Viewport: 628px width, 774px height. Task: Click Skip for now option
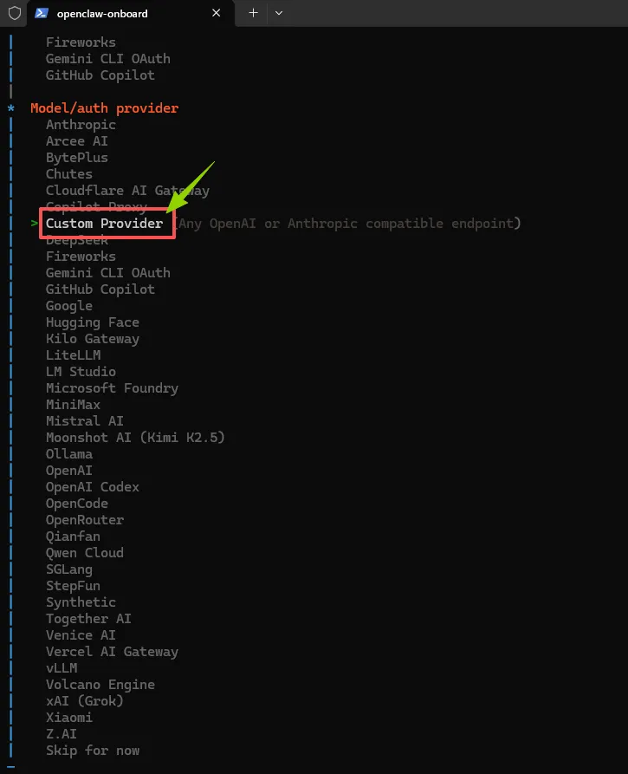coord(93,751)
